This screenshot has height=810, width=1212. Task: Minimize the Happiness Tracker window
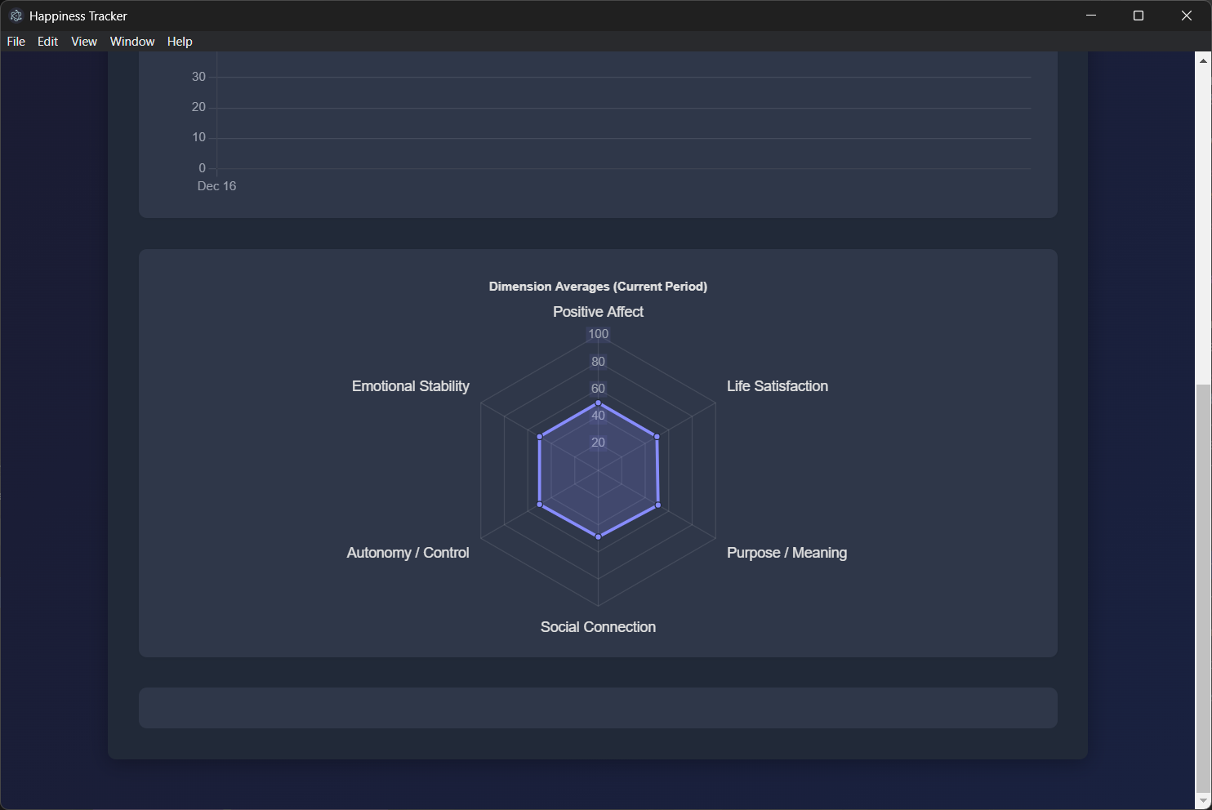(1091, 16)
